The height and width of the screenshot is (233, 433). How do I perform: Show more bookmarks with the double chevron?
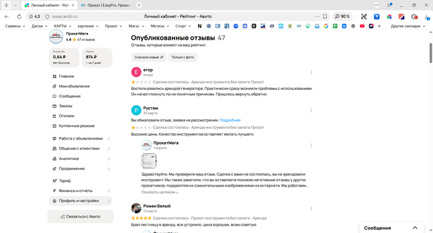point(379,26)
